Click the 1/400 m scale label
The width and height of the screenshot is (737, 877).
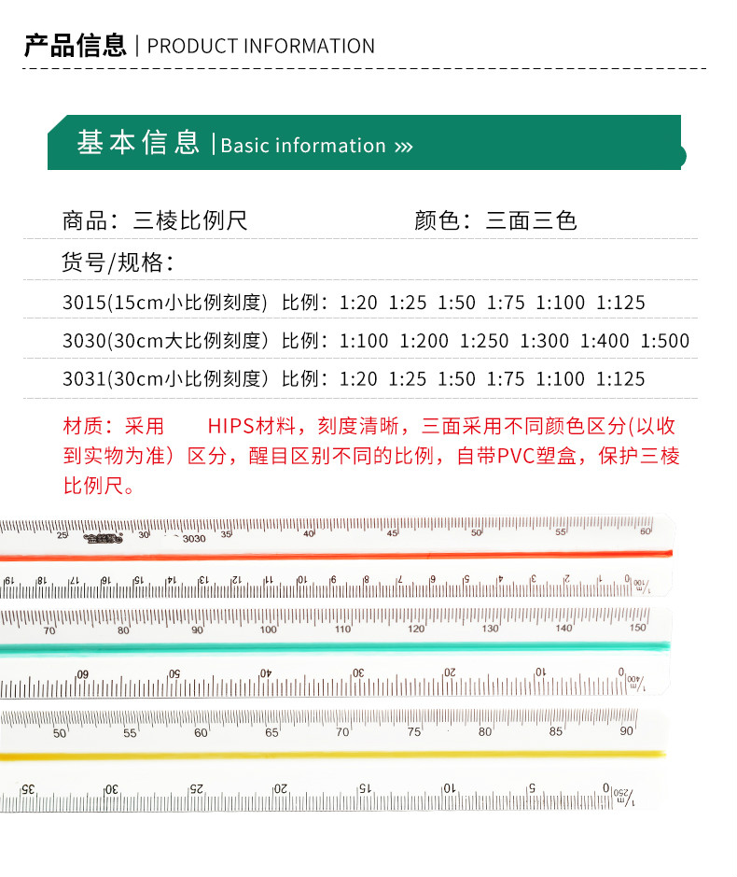click(636, 683)
